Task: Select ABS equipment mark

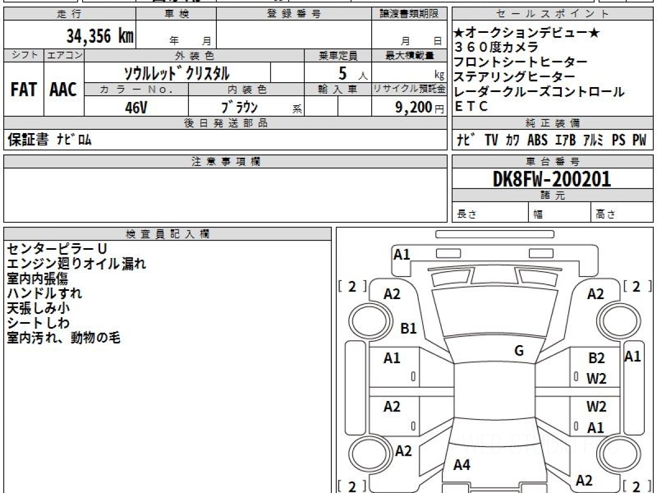Action: 538,140
